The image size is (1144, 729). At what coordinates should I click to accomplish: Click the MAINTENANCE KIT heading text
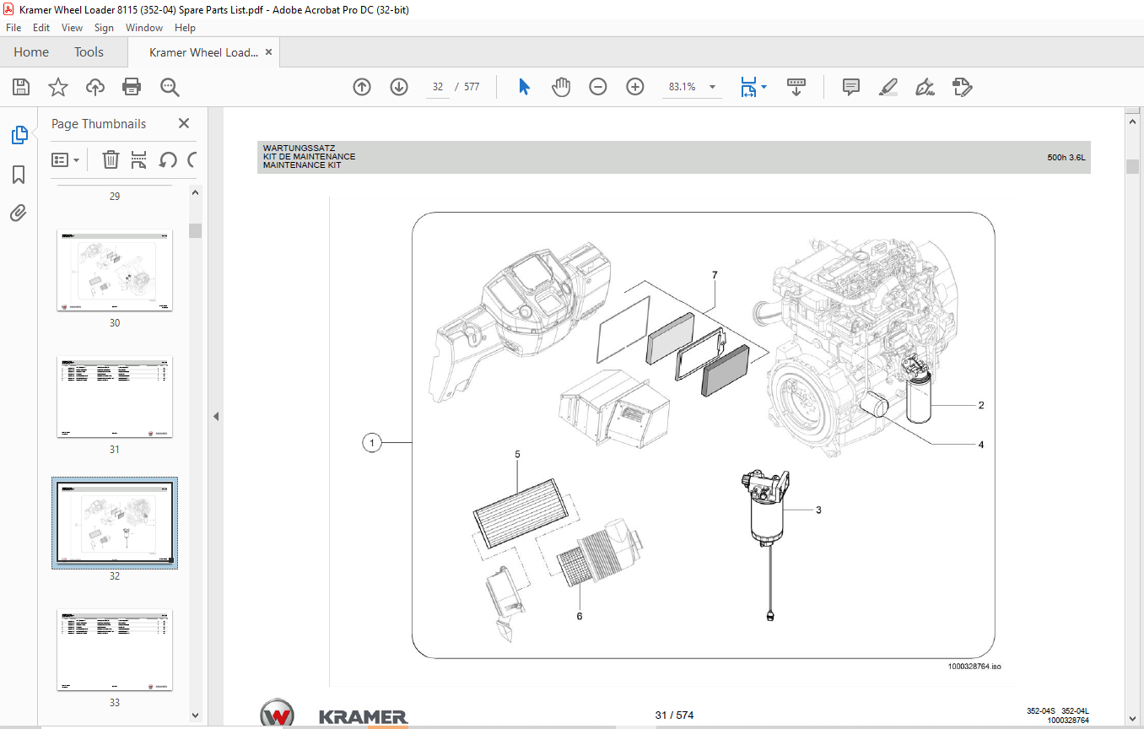tap(301, 165)
